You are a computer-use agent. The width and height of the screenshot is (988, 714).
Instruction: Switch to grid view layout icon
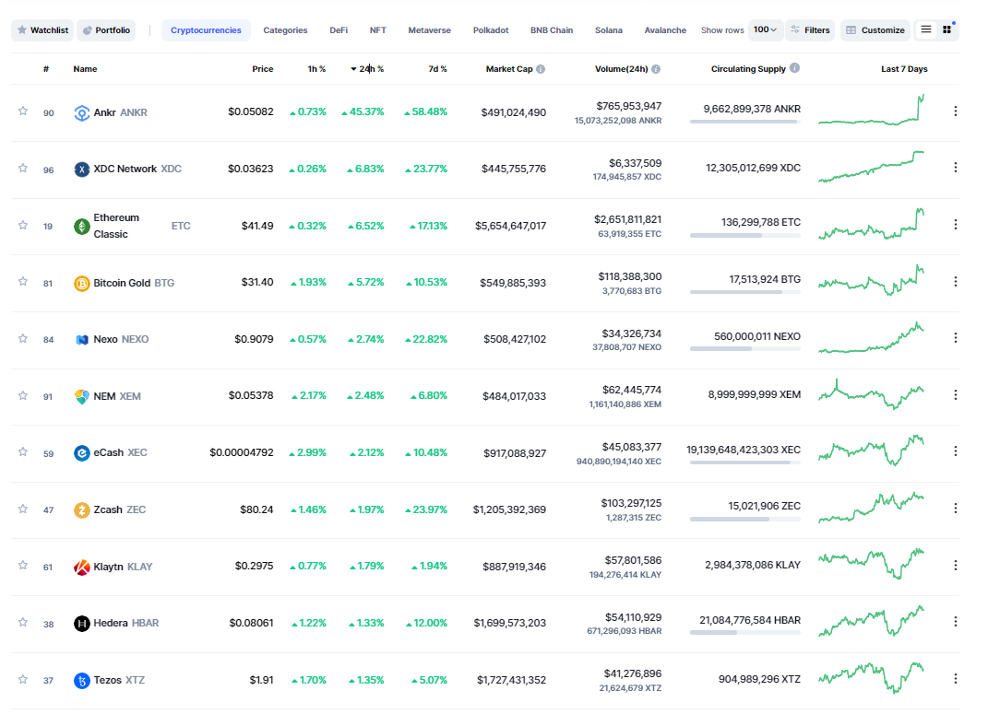[947, 29]
